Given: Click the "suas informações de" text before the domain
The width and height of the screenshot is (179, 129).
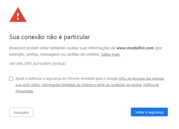Looking at the screenshot, I should pos(99,48).
